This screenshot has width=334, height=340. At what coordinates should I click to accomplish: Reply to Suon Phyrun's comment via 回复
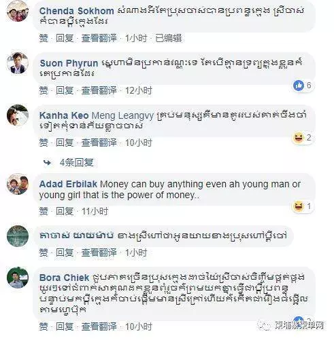pyautogui.click(x=65, y=90)
